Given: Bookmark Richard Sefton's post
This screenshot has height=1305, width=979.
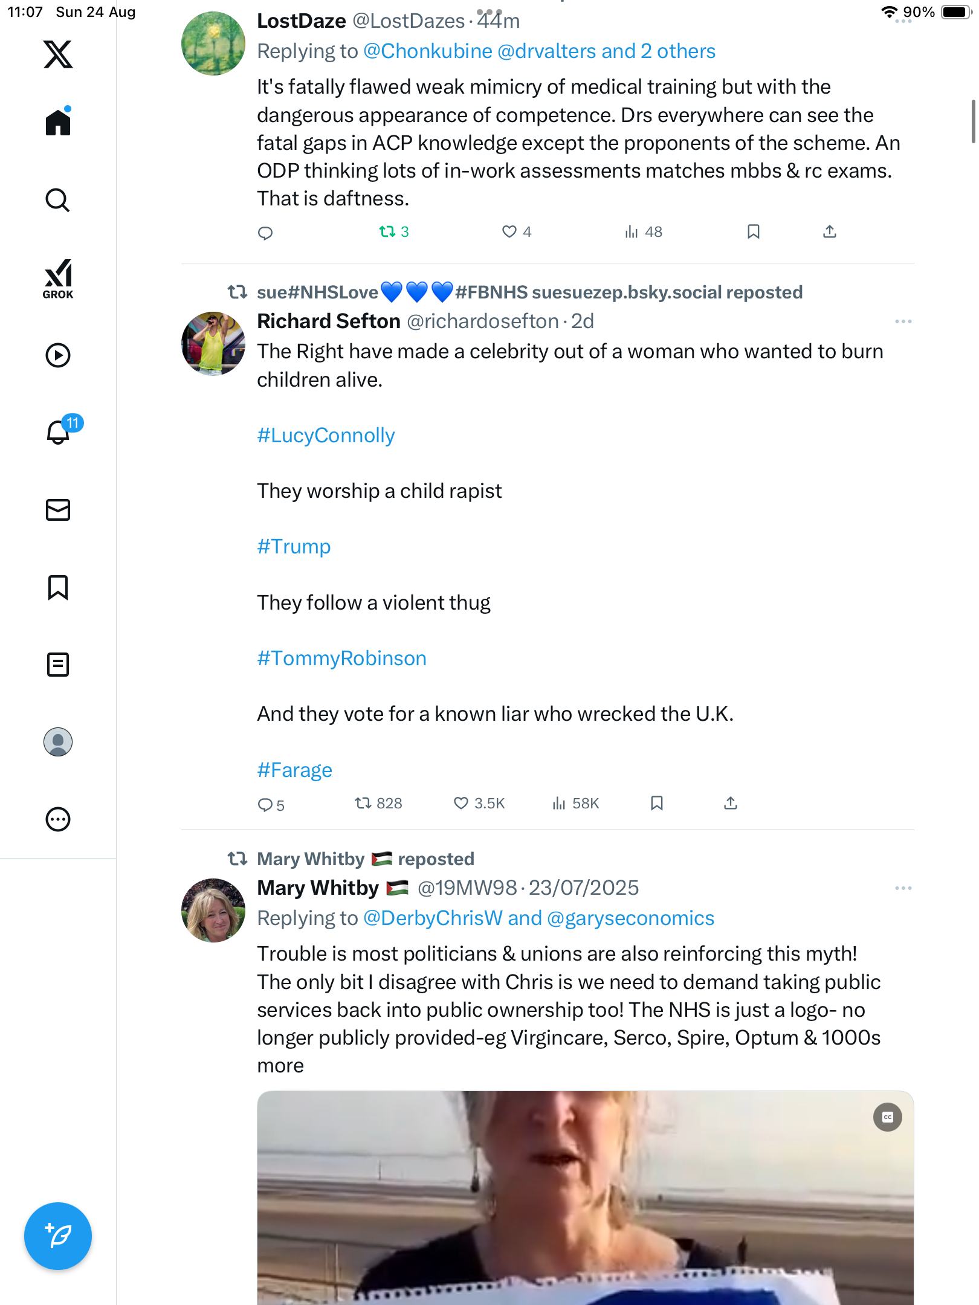Looking at the screenshot, I should coord(657,804).
